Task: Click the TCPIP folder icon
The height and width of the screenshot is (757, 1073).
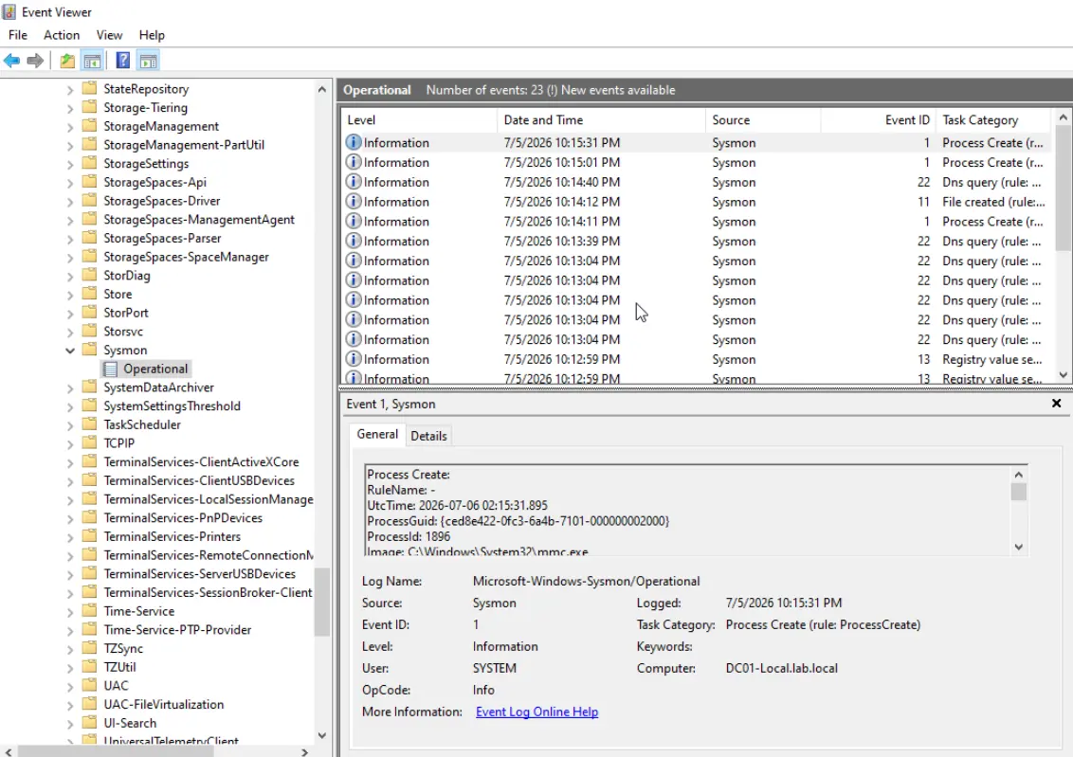Action: [x=89, y=442]
